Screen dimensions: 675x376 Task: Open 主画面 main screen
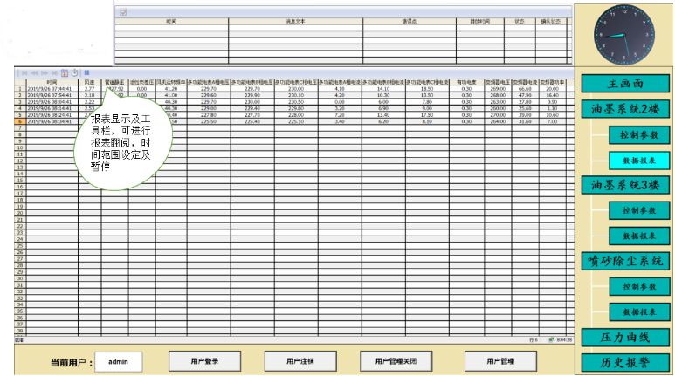[x=625, y=84]
